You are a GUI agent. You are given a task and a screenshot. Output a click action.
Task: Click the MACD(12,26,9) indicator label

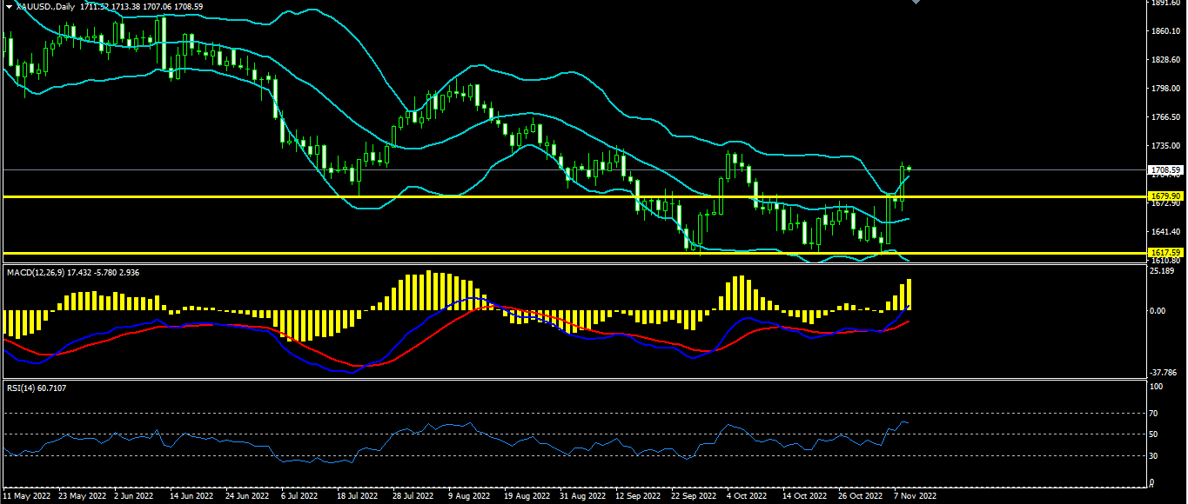tap(42, 273)
